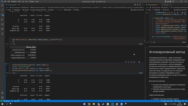Viewport: 188px width, 106px height.
Task: Add a Markdown cell in left notebook
Action: (x=16, y=10)
